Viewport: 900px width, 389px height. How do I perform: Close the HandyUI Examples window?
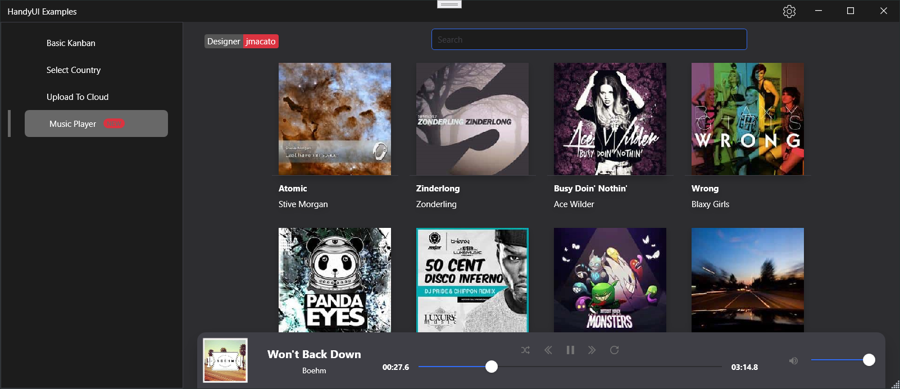pyautogui.click(x=883, y=11)
